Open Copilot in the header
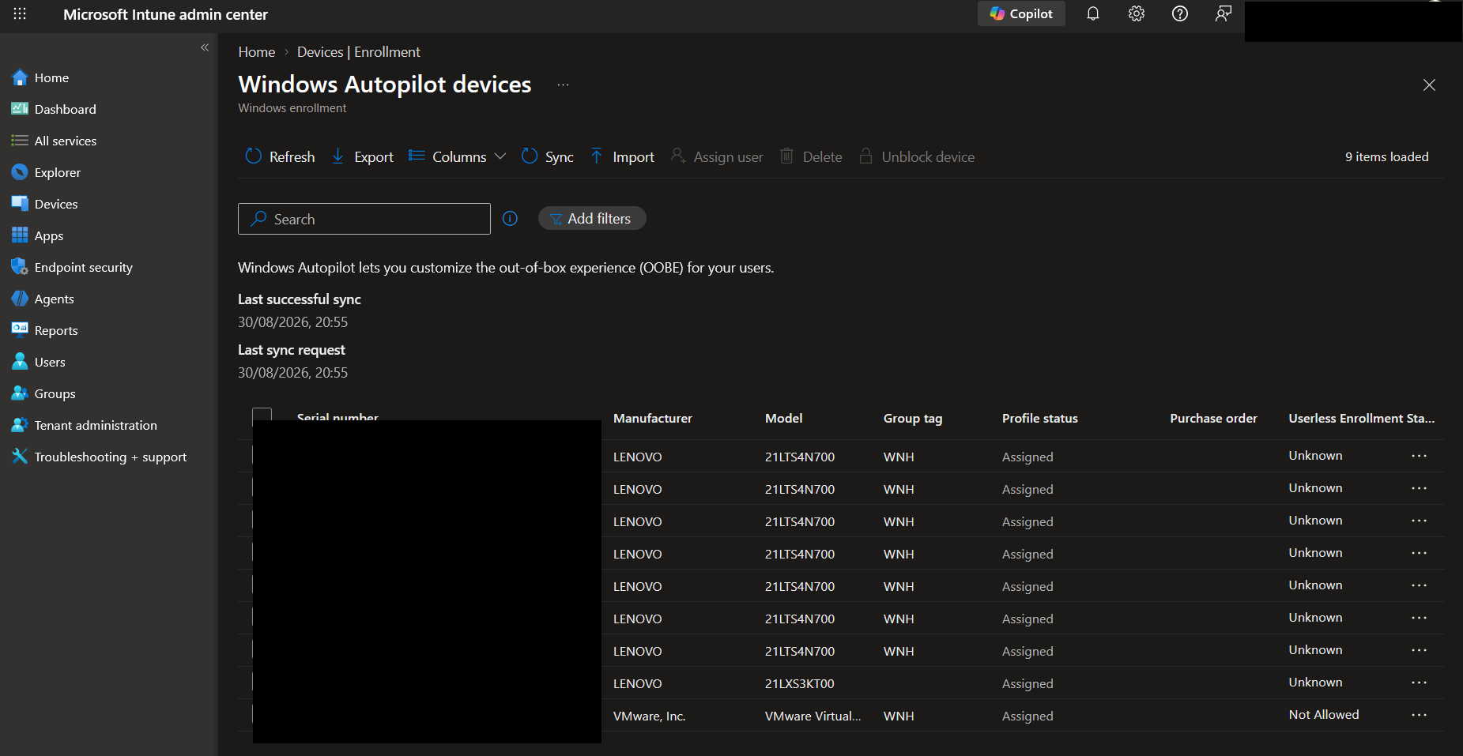Screen dimensions: 1463x756 click(1021, 14)
